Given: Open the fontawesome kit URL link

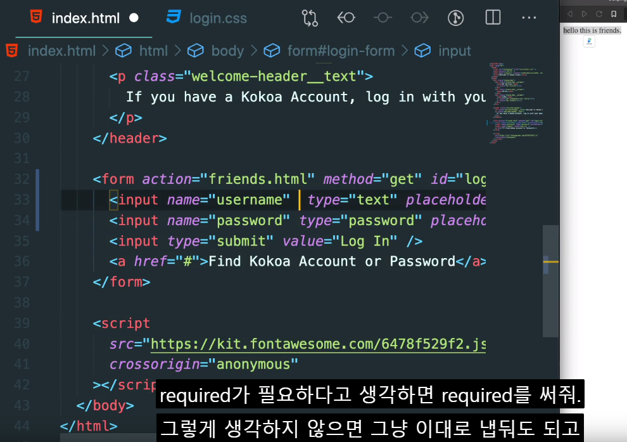Looking at the screenshot, I should click(319, 344).
